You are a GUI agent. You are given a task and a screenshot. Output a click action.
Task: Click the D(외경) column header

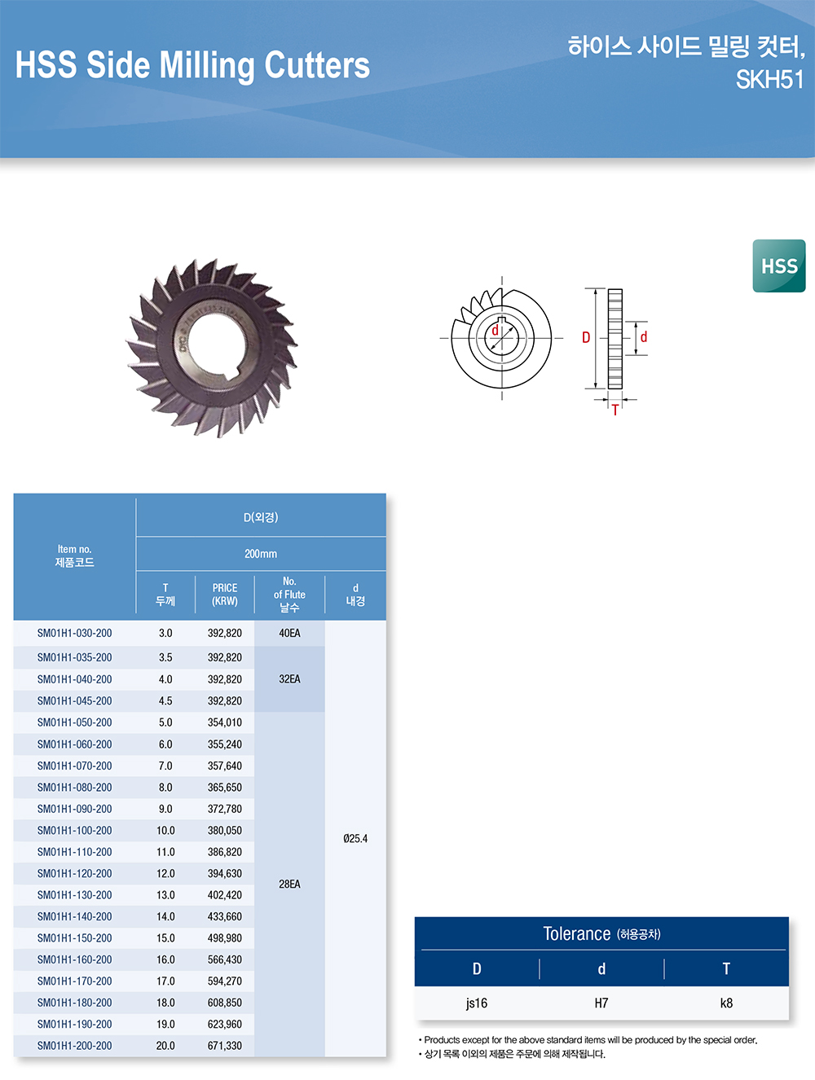tap(261, 517)
